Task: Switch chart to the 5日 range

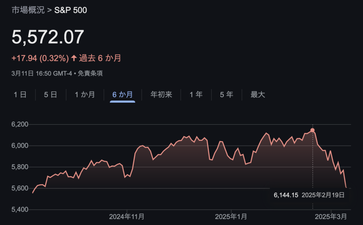Action: click(x=50, y=94)
